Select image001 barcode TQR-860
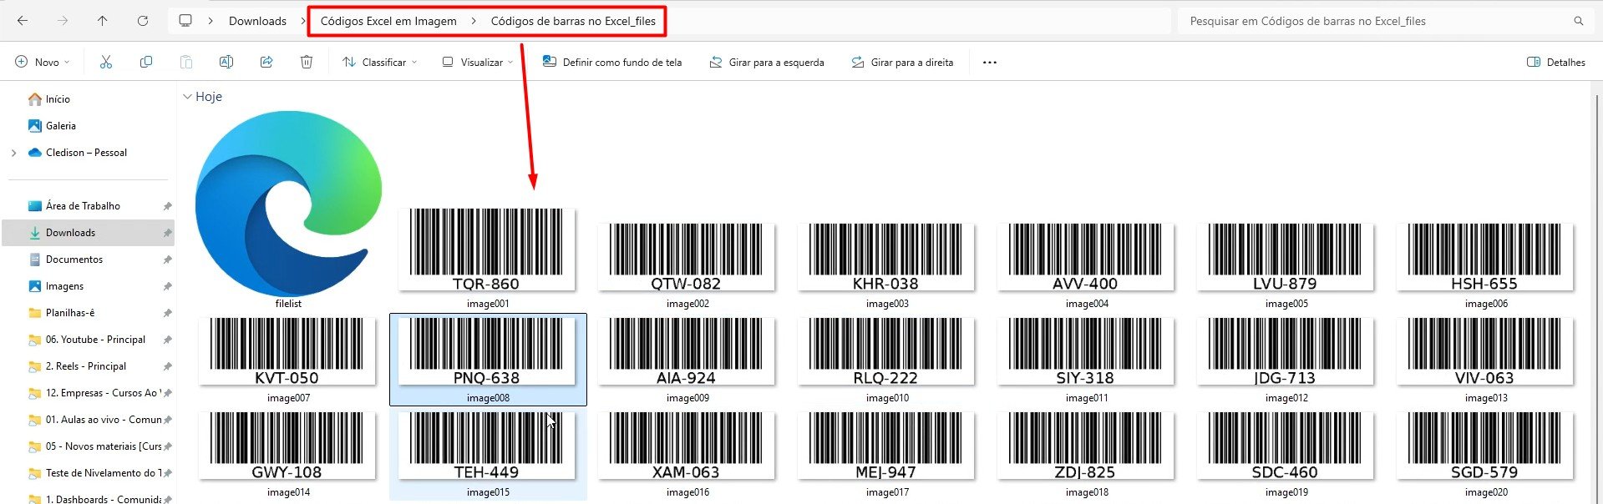 pyautogui.click(x=488, y=258)
